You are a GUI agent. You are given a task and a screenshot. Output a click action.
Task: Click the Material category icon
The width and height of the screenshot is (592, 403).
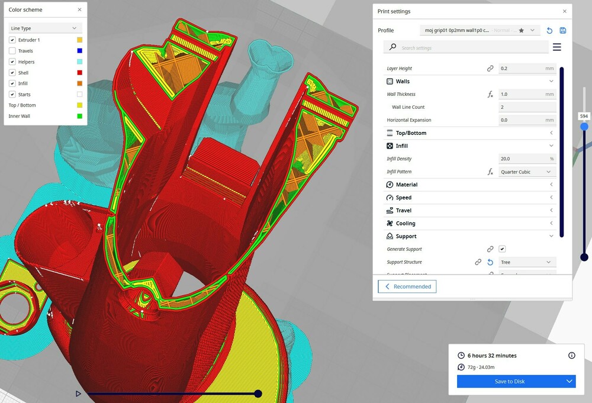(x=390, y=185)
